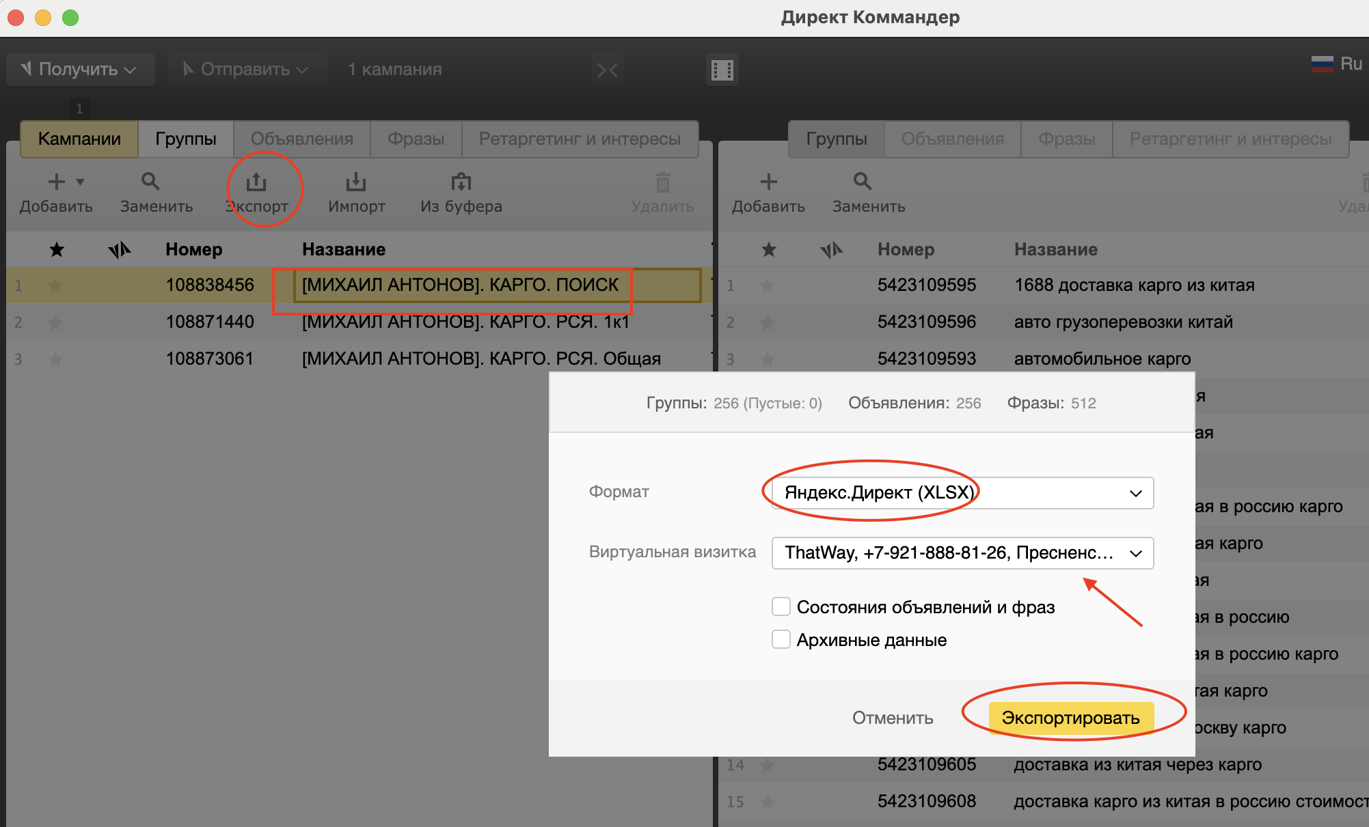Screen dimensions: 1369x827
Task: Click the tab number 1 indicator above Кампании
Action: point(79,109)
